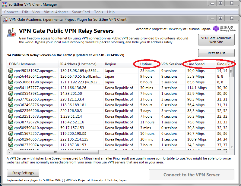
Task: Click the vertical scrollbar down arrow
Action: click(232, 147)
